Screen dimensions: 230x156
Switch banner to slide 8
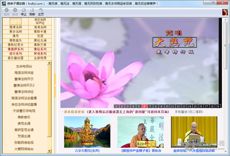[x=156, y=106]
